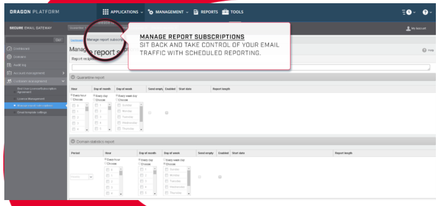Collapse the Domain statistics report section
Viewport: 444px width, 206px height.
[73, 141]
